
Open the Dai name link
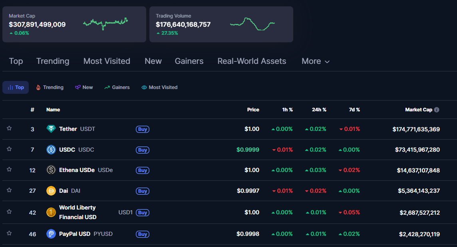pos(70,191)
